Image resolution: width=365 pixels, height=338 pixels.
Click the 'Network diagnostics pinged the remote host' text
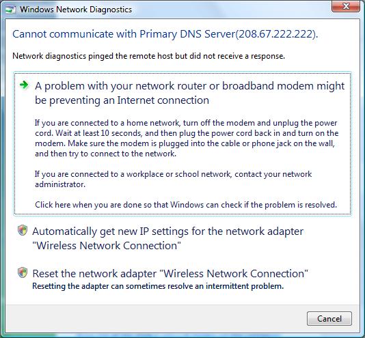coord(148,56)
